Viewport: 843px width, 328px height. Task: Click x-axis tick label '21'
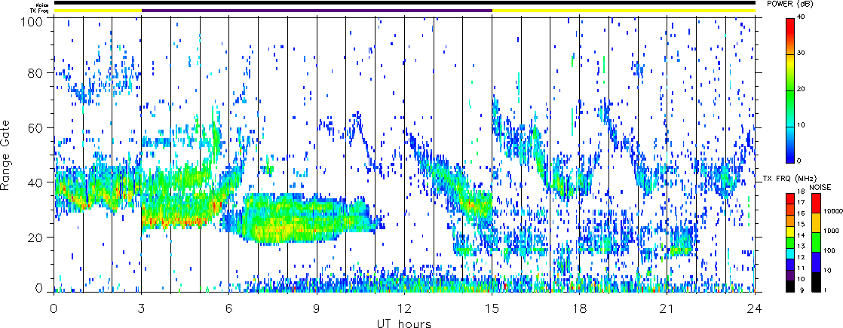[667, 308]
